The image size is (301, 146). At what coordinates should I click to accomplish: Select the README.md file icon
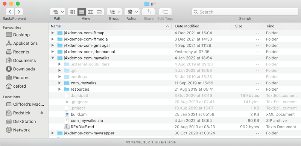point(67,127)
